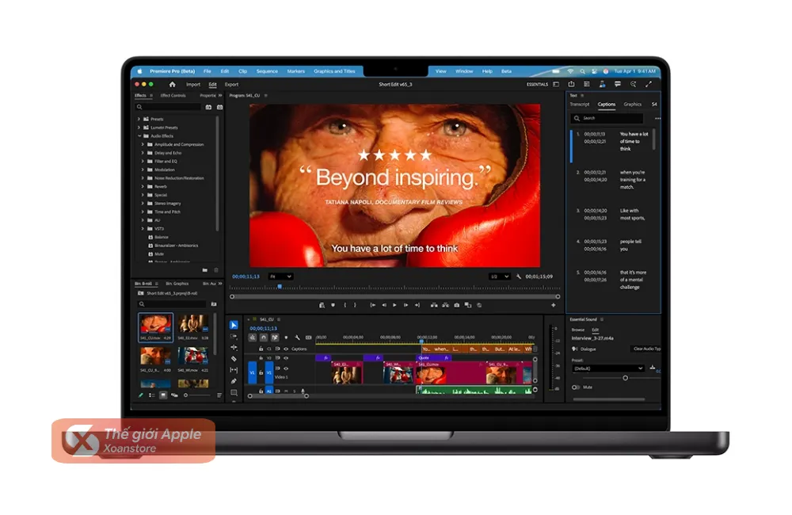Switch to the Import workspace
The image size is (792, 515).
(x=193, y=85)
